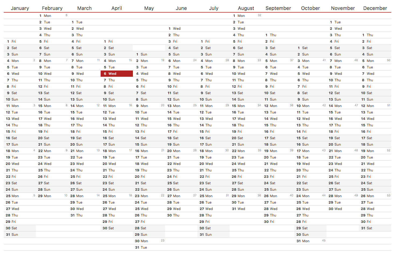The height and width of the screenshot is (254, 395).
Task: Select 24 Thu in November
Action: tap(343, 170)
